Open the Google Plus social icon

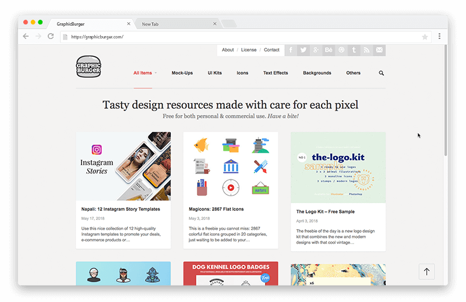point(316,50)
